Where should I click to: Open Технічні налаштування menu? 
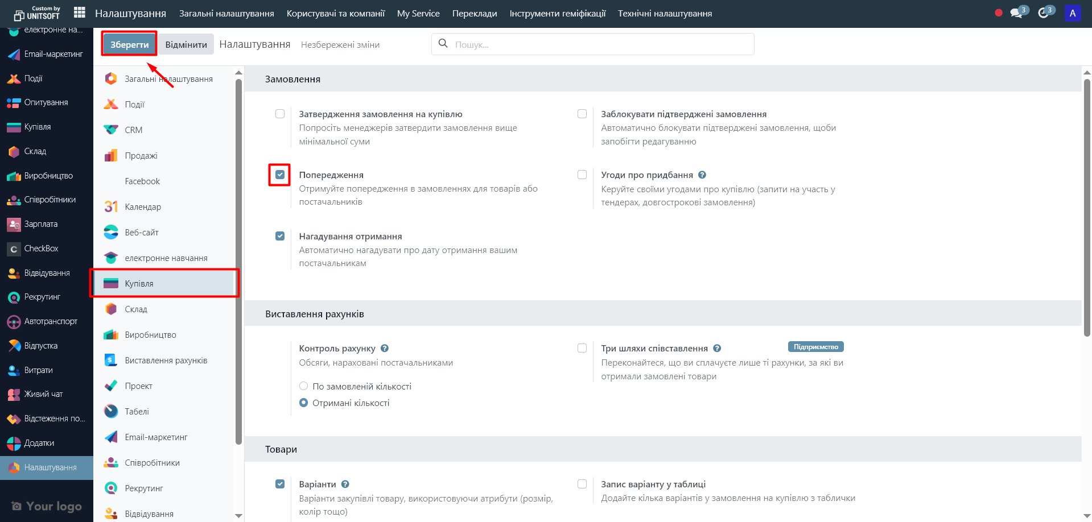665,13
